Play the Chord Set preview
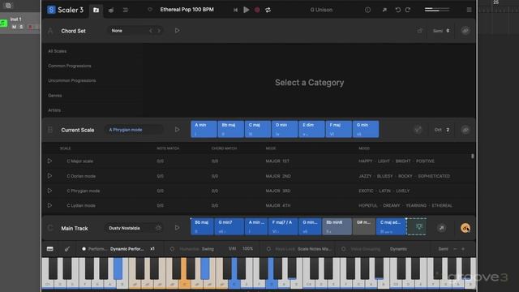The image size is (519, 292). tap(177, 31)
